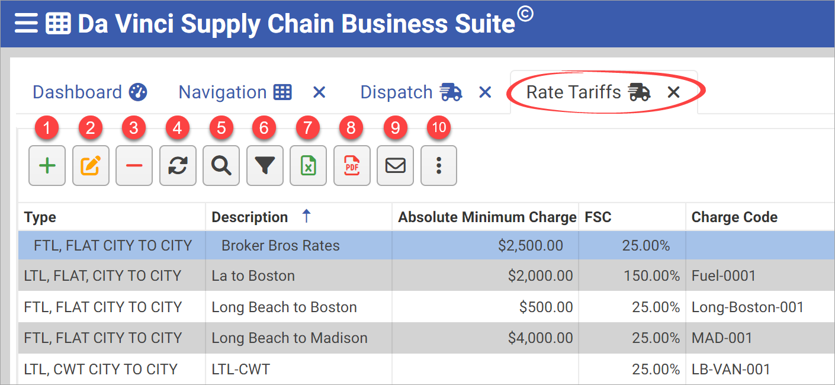Click the red Remove record icon
The height and width of the screenshot is (385, 835).
[134, 165]
